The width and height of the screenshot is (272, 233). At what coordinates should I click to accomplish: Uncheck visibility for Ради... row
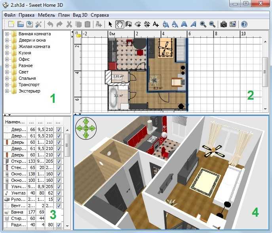(59, 225)
